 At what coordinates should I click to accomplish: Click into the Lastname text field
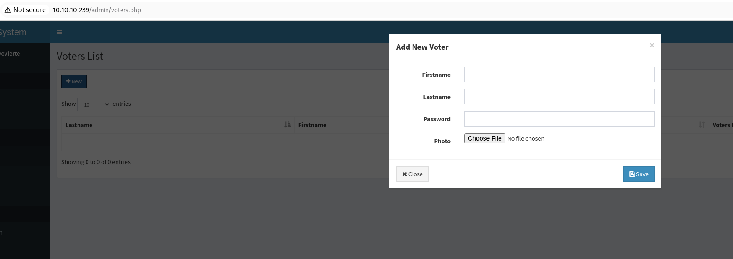point(559,97)
